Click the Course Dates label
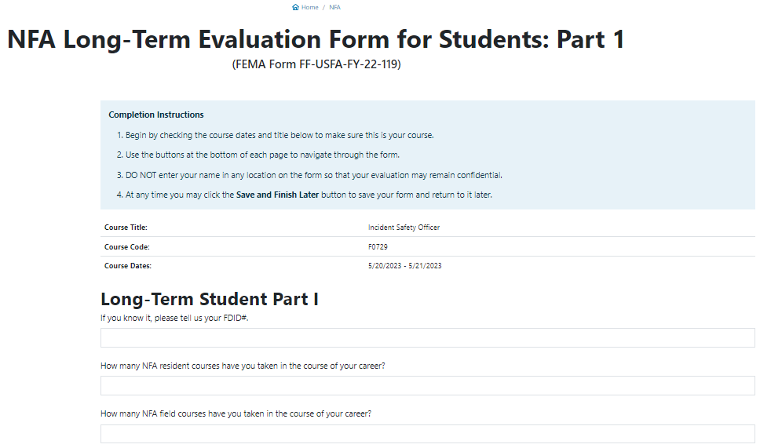The height and width of the screenshot is (448, 760). tap(127, 266)
